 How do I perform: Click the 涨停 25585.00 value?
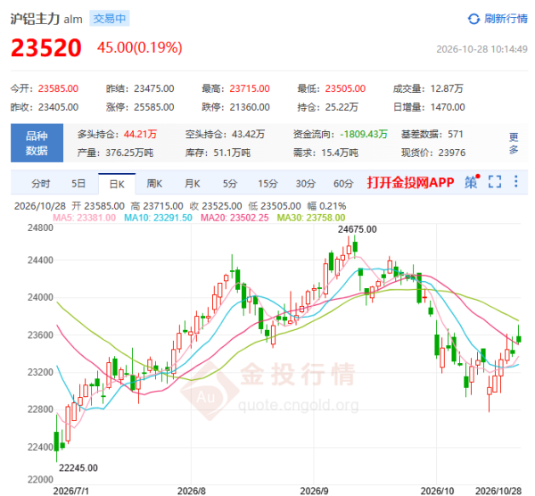[154, 107]
